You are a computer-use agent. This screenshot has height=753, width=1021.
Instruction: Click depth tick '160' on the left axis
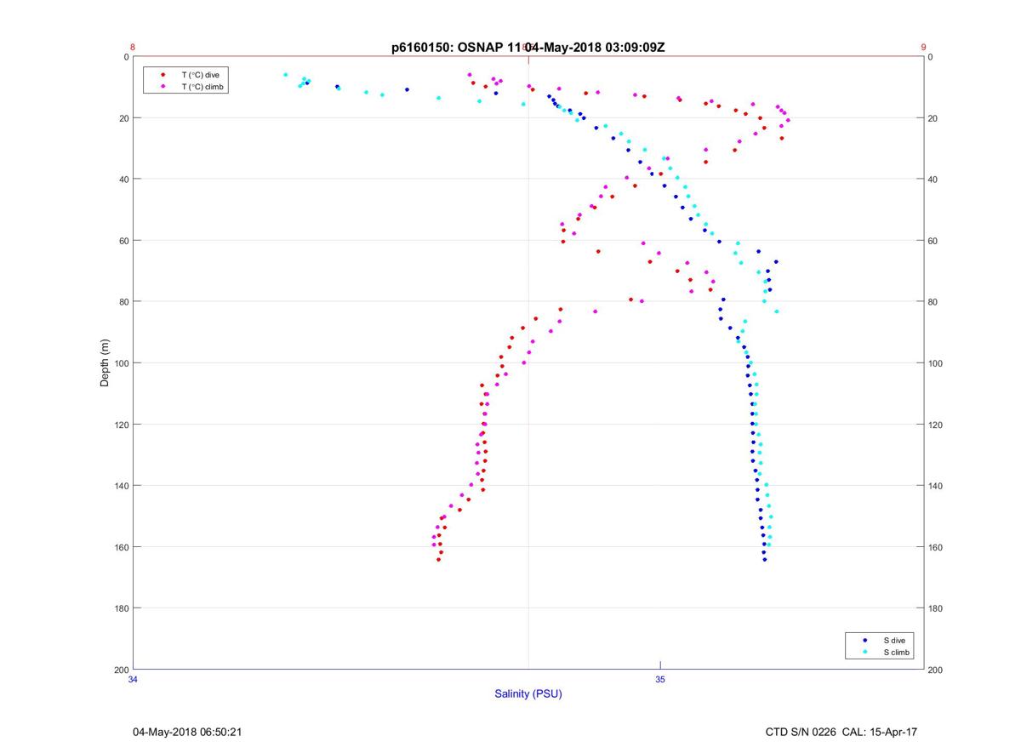121,547
